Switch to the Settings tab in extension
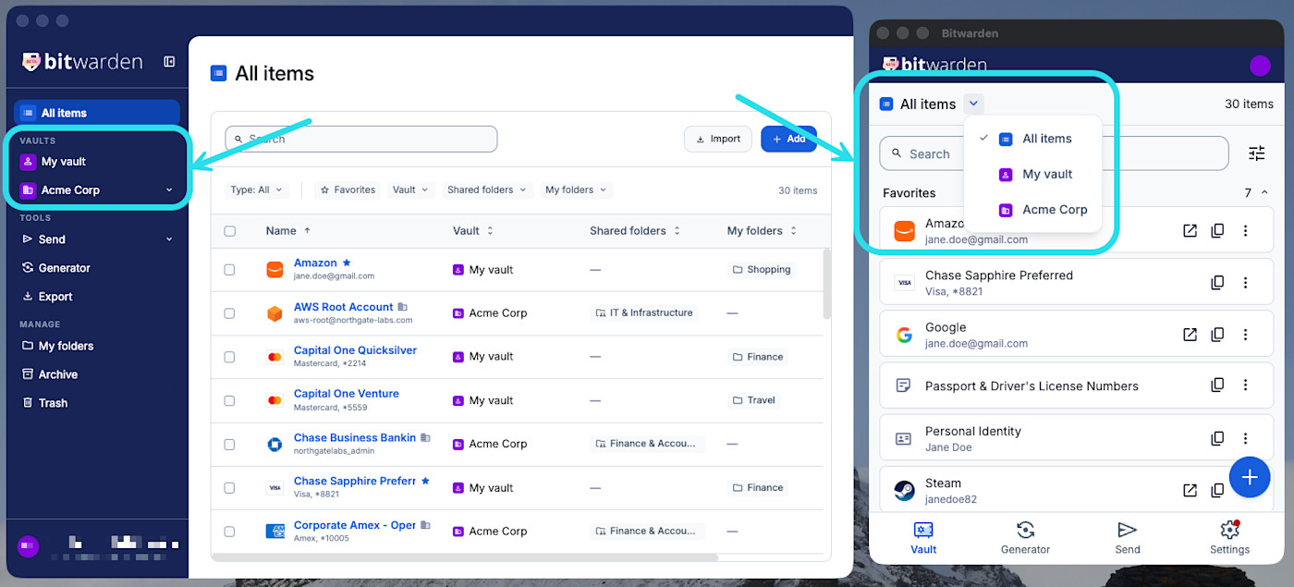Viewport: 1294px width, 587px height. pyautogui.click(x=1229, y=537)
